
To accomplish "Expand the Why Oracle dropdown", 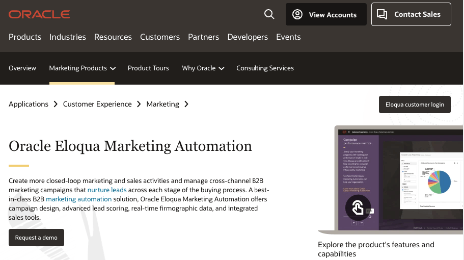I will pos(203,68).
